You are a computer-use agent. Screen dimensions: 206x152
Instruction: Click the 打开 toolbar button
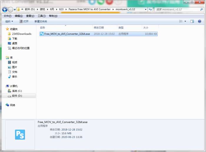pos(24,21)
